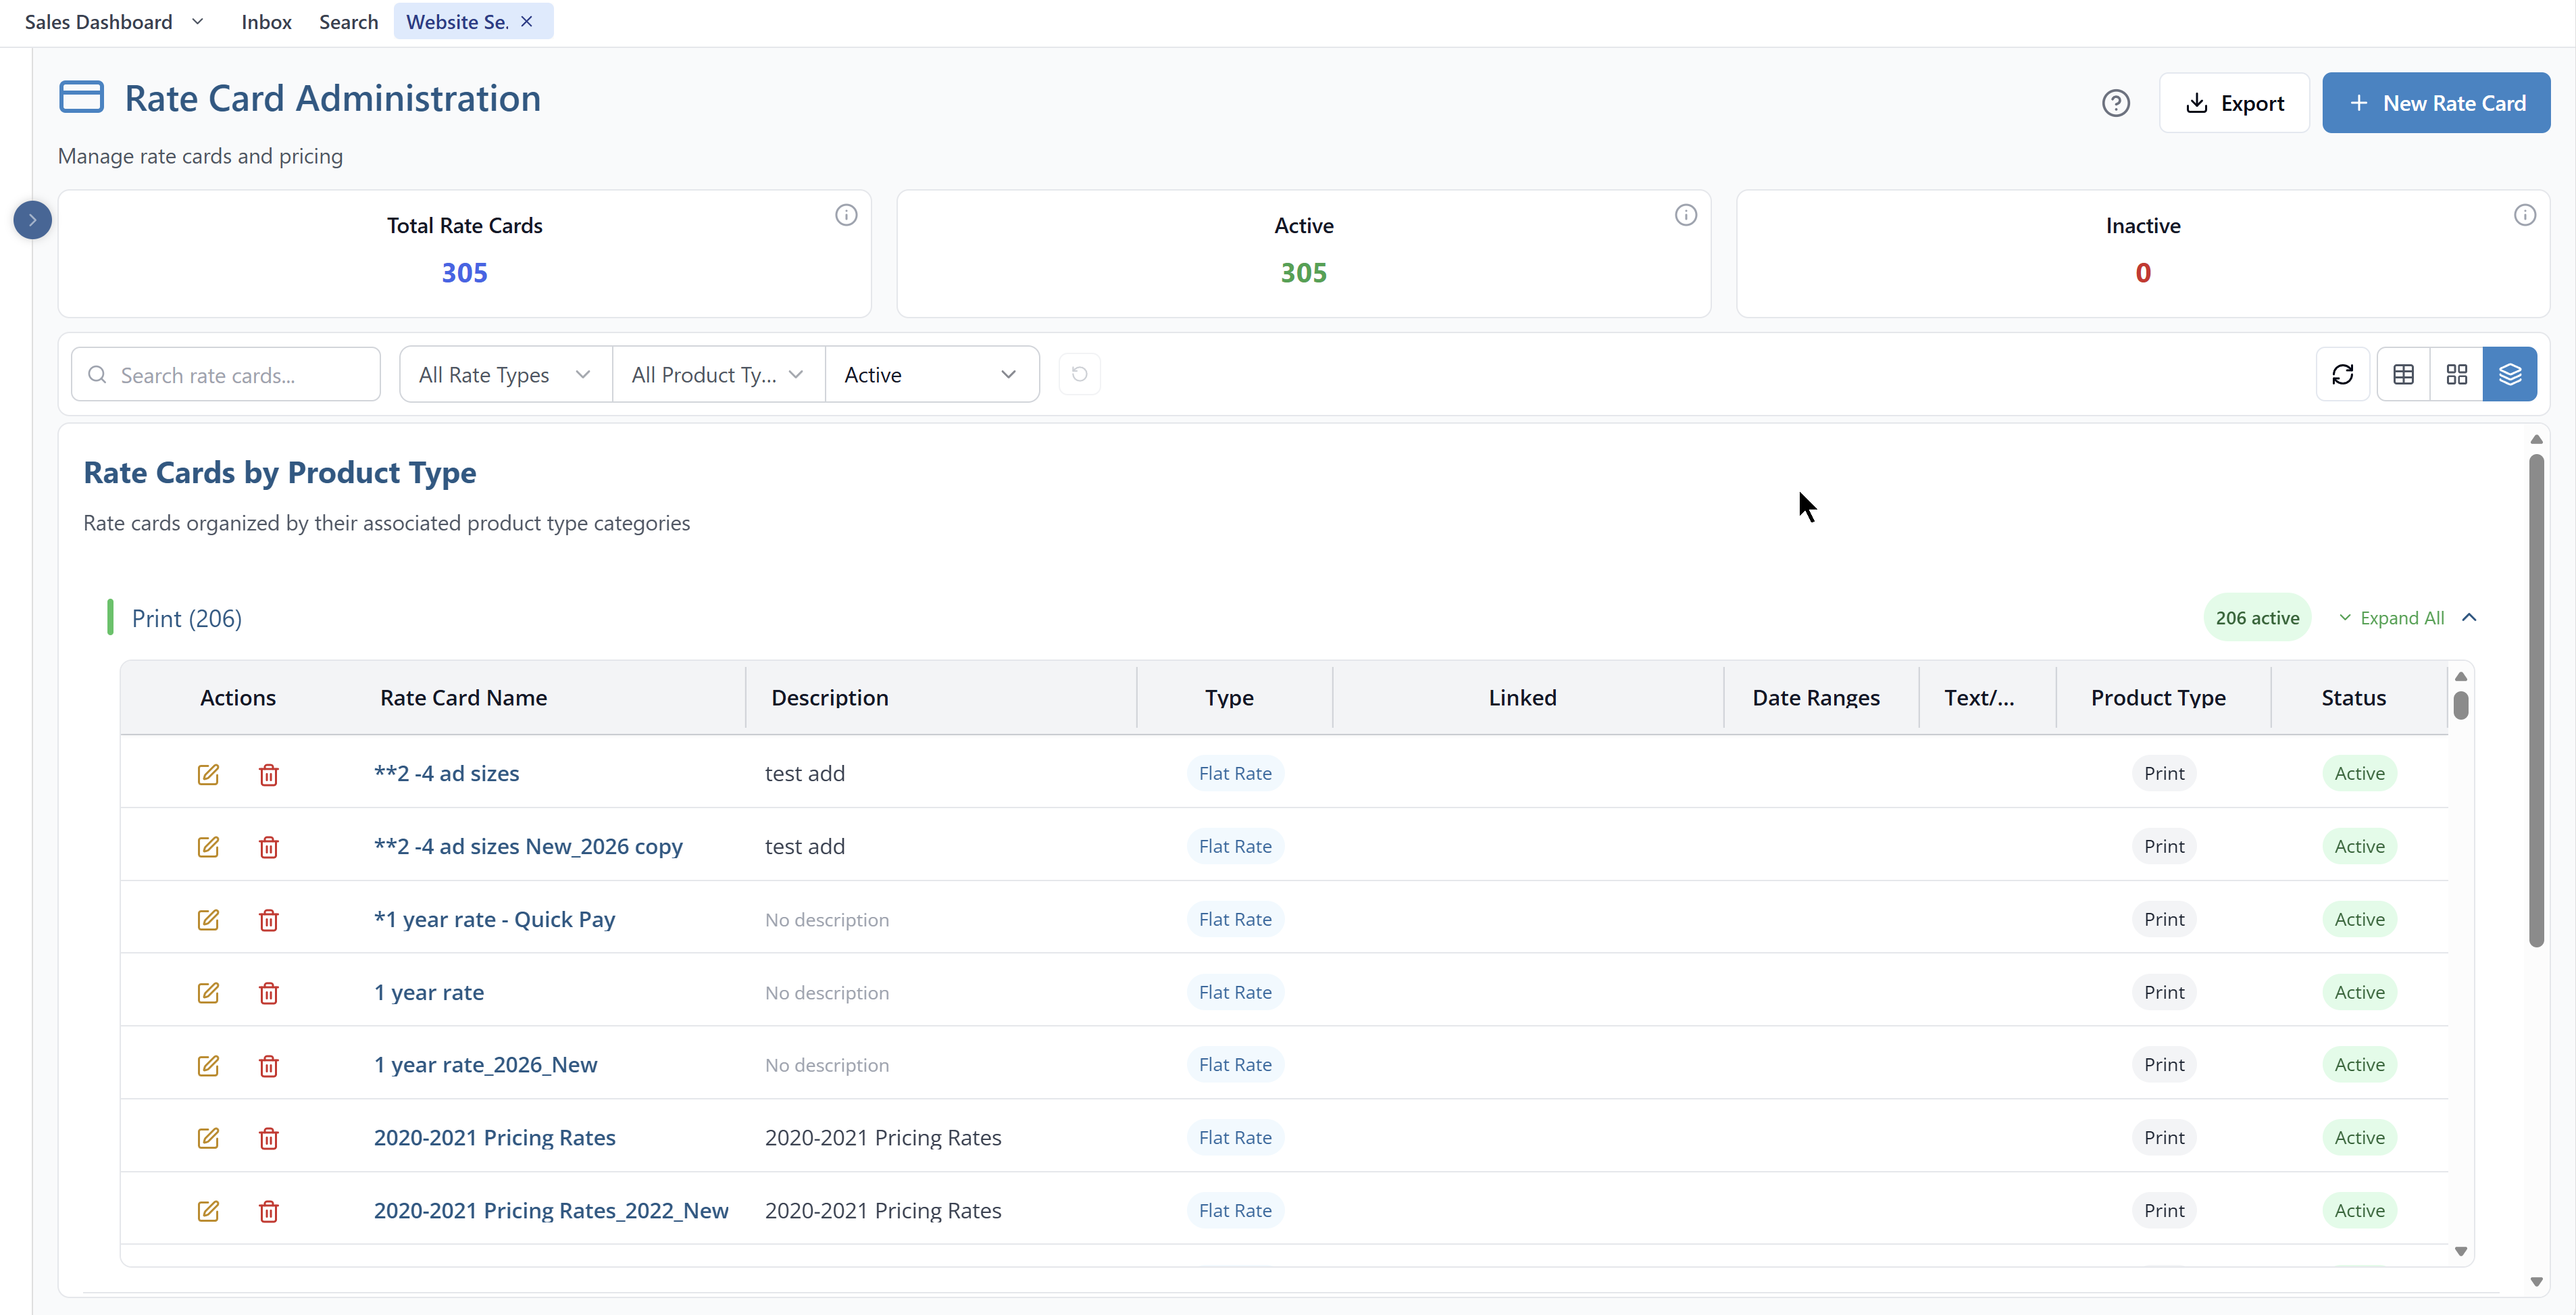Open the Sales Dashboard dropdown chevron
The width and height of the screenshot is (2576, 1315).
(197, 22)
